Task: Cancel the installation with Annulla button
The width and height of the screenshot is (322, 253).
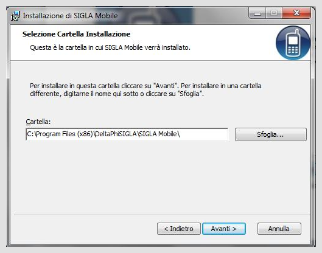Action: (x=279, y=229)
